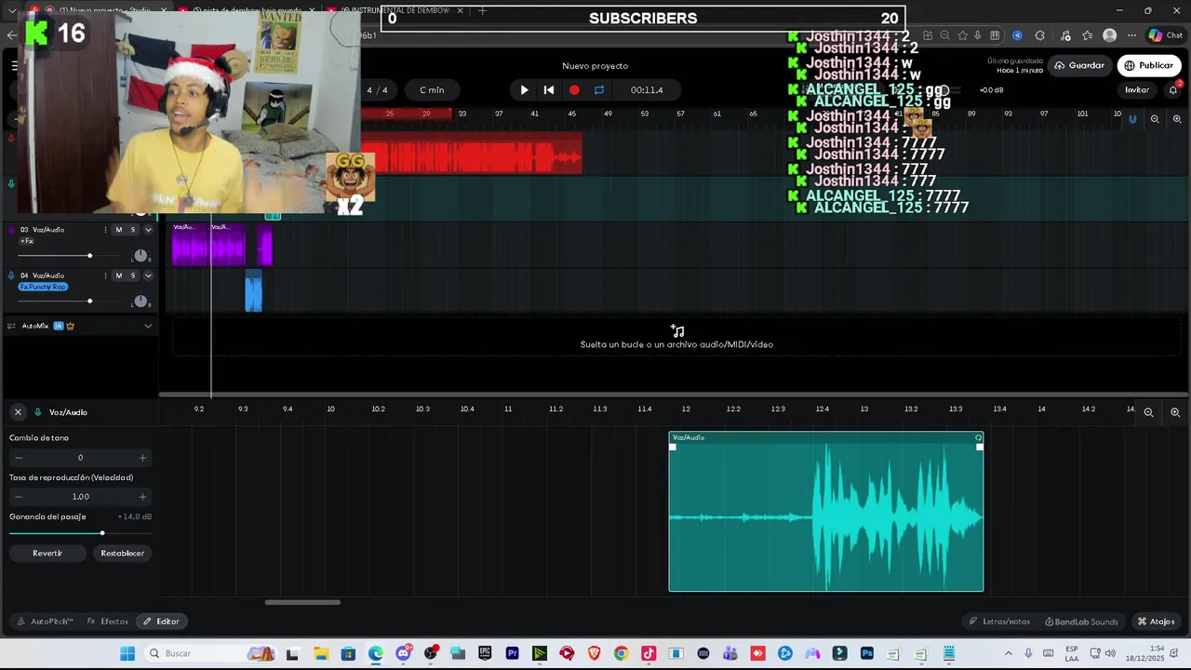Image resolution: width=1191 pixels, height=670 pixels.
Task: Expand track 03 Voz/Audio options chevron
Action: (x=148, y=230)
